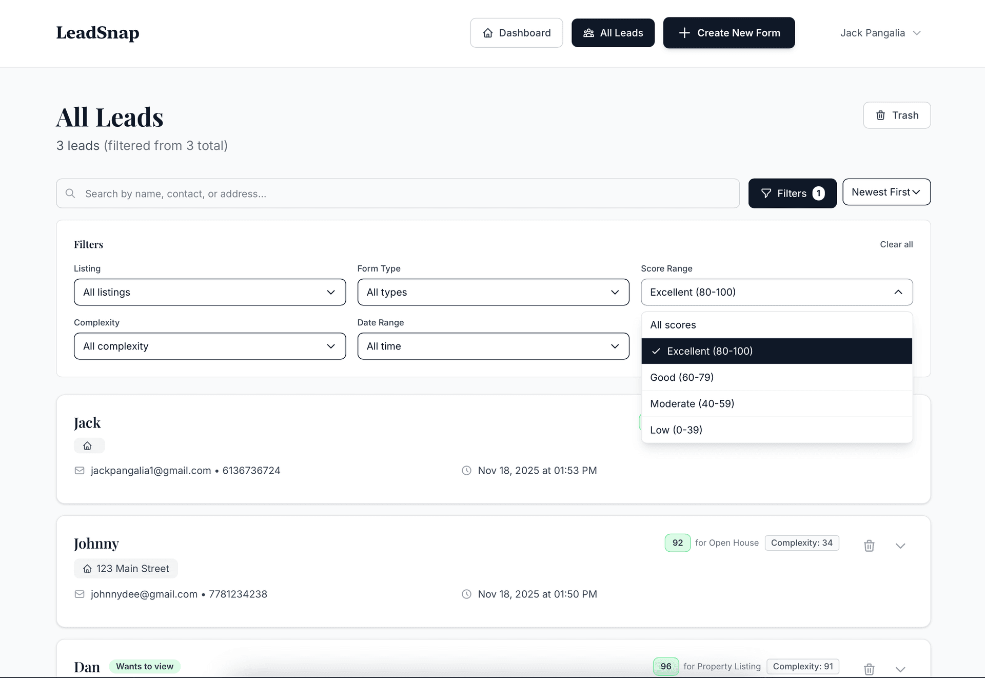This screenshot has height=678, width=985.
Task: Click the funnel icon on Filters button
Action: [x=766, y=193]
